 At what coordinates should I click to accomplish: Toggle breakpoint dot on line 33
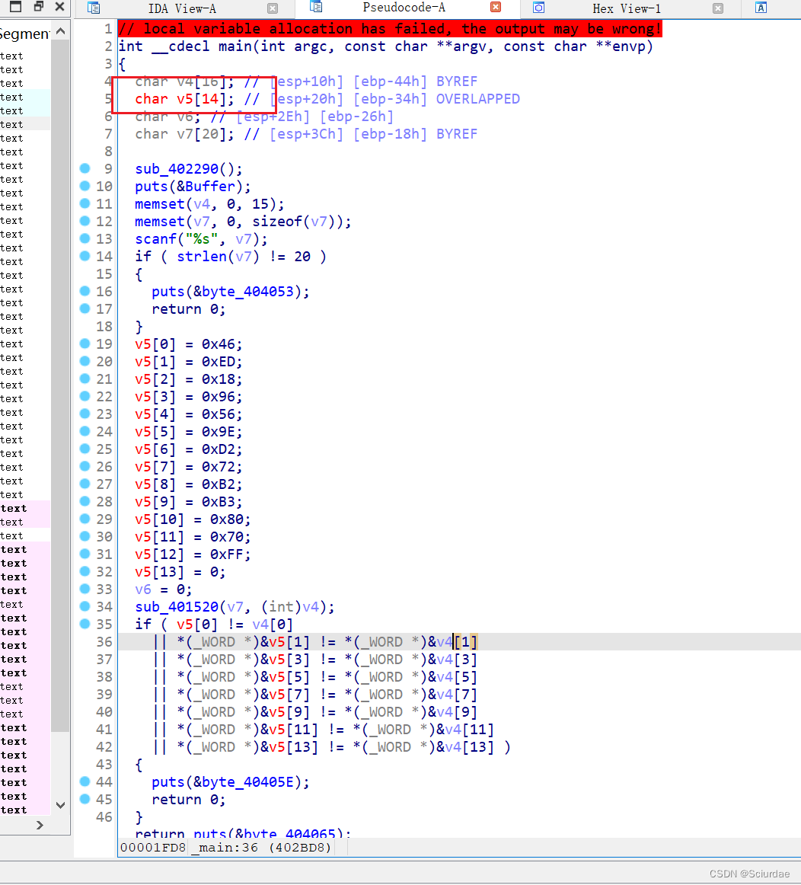(85, 589)
